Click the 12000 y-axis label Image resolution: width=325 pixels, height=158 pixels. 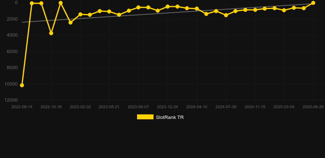click(x=11, y=100)
